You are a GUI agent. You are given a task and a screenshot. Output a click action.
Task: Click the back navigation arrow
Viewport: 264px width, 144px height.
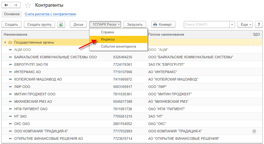[x=7, y=5]
